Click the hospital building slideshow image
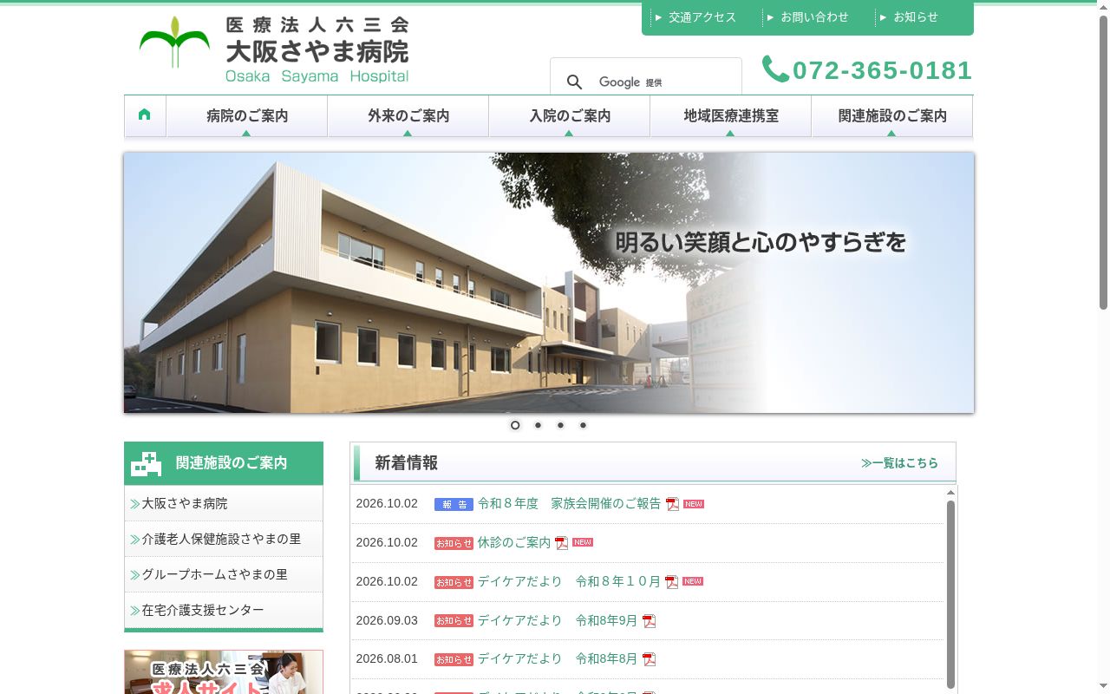The width and height of the screenshot is (1110, 694). click(x=549, y=283)
